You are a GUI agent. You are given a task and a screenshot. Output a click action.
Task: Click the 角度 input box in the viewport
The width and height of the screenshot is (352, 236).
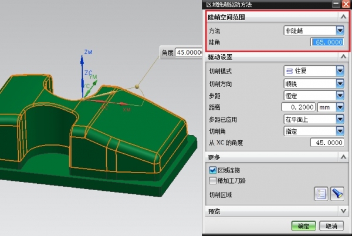(188, 53)
